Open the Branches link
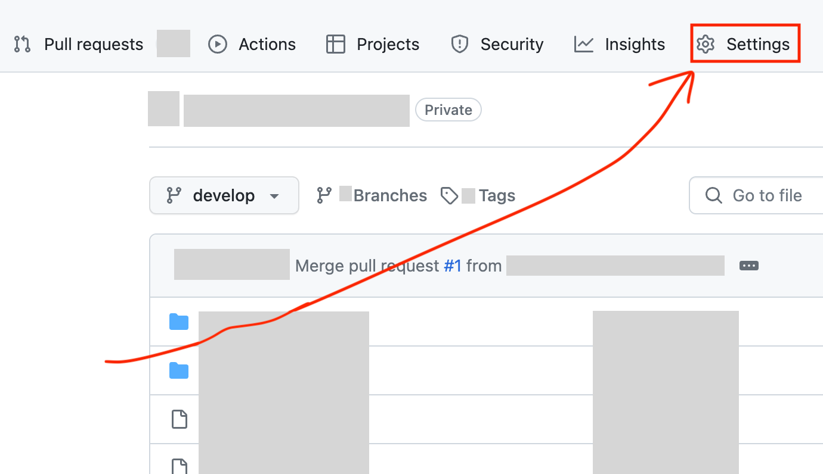This screenshot has width=823, height=474. click(390, 195)
